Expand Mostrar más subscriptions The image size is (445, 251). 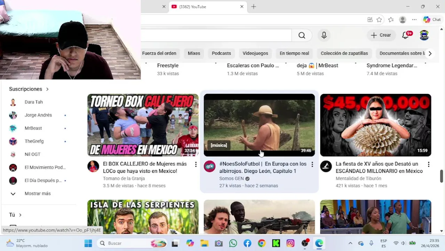[38, 193]
